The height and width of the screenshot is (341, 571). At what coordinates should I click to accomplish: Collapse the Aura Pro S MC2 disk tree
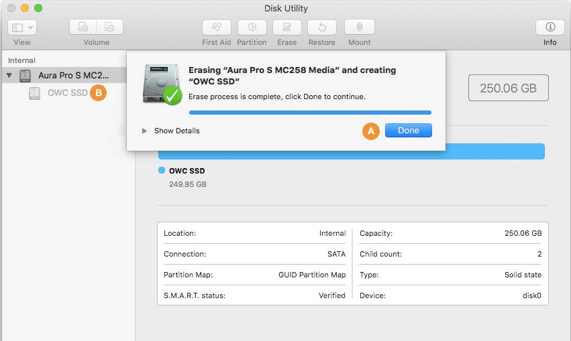[x=9, y=75]
